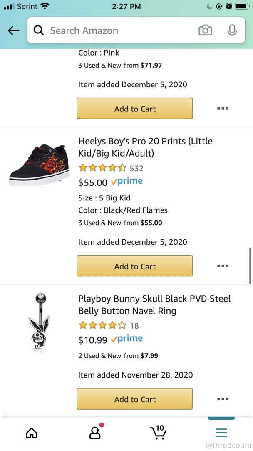253x451 pixels.
Task: Tap the search magnifier icon
Action: coord(39,30)
